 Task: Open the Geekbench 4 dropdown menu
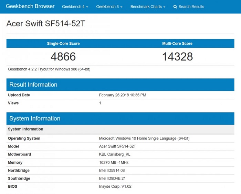pos(75,7)
